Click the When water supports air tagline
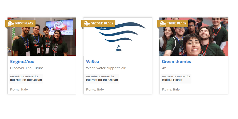Image resolution: width=238 pixels, height=119 pixels. tap(106, 68)
